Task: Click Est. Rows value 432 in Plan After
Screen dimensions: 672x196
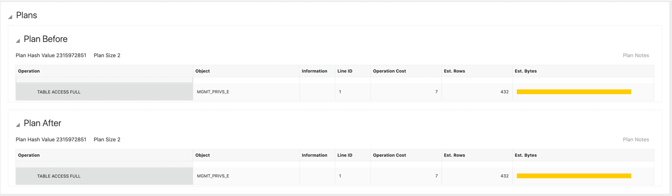Action: coord(504,176)
